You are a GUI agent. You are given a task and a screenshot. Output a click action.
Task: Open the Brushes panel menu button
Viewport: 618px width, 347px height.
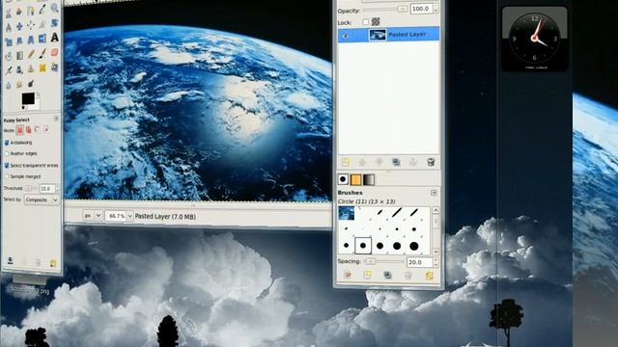(434, 193)
